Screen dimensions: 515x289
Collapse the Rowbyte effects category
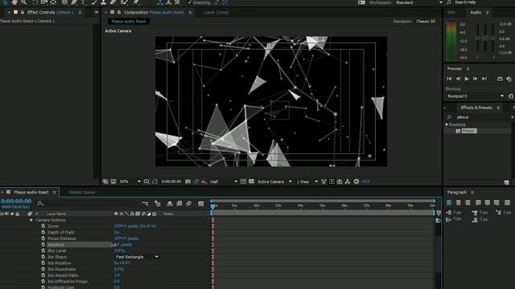click(447, 125)
